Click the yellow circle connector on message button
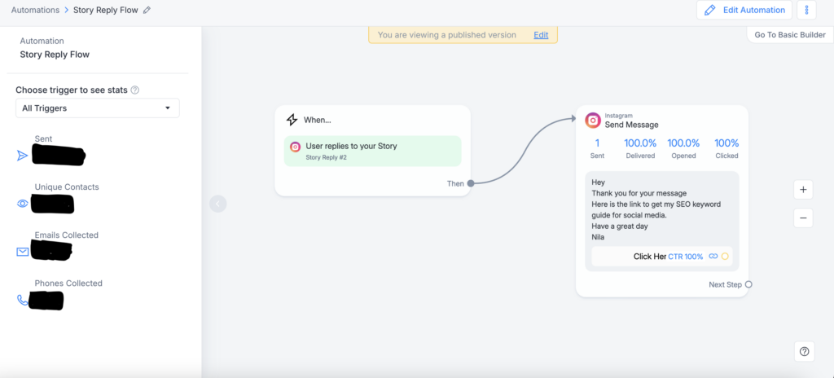This screenshot has width=834, height=378. (725, 257)
